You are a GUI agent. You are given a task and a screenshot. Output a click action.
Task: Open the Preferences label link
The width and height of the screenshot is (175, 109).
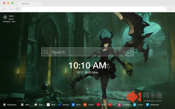tap(12, 105)
